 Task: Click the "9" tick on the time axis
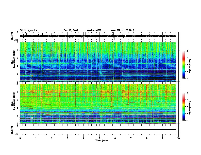[x=162, y=138]
